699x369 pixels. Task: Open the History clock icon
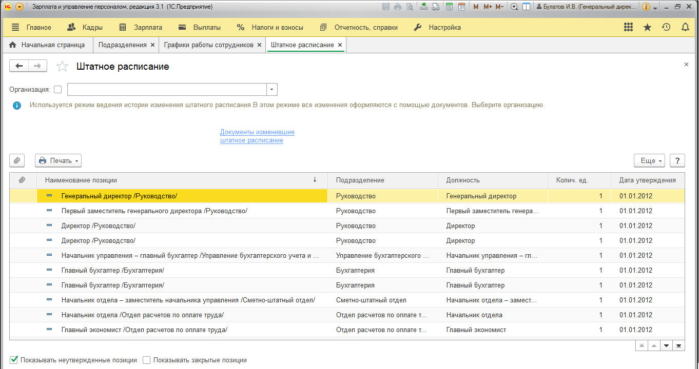[x=666, y=27]
